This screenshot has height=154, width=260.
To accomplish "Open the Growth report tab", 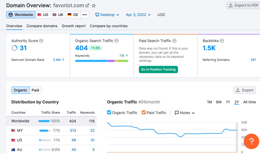I will (74, 26).
